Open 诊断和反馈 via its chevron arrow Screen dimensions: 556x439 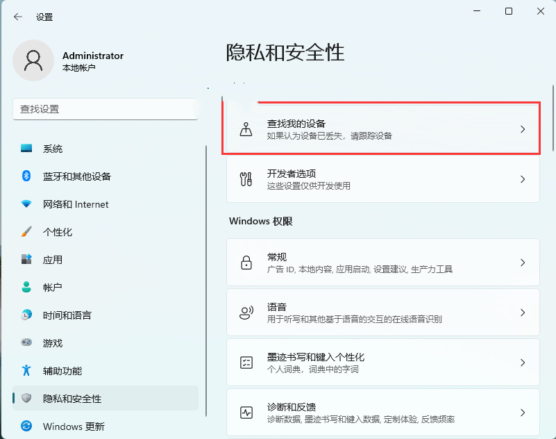[x=523, y=412]
